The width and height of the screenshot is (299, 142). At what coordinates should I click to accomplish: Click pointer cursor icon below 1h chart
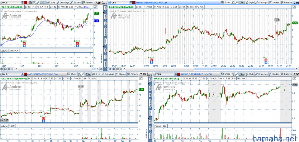121,69
